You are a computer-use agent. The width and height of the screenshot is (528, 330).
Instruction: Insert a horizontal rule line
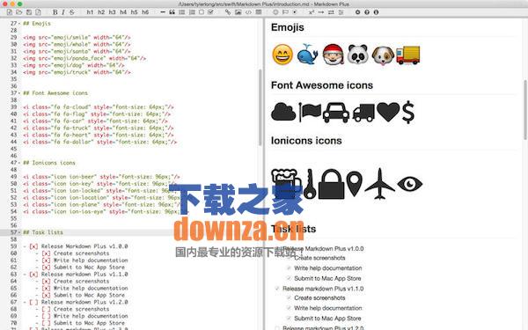(163, 12)
